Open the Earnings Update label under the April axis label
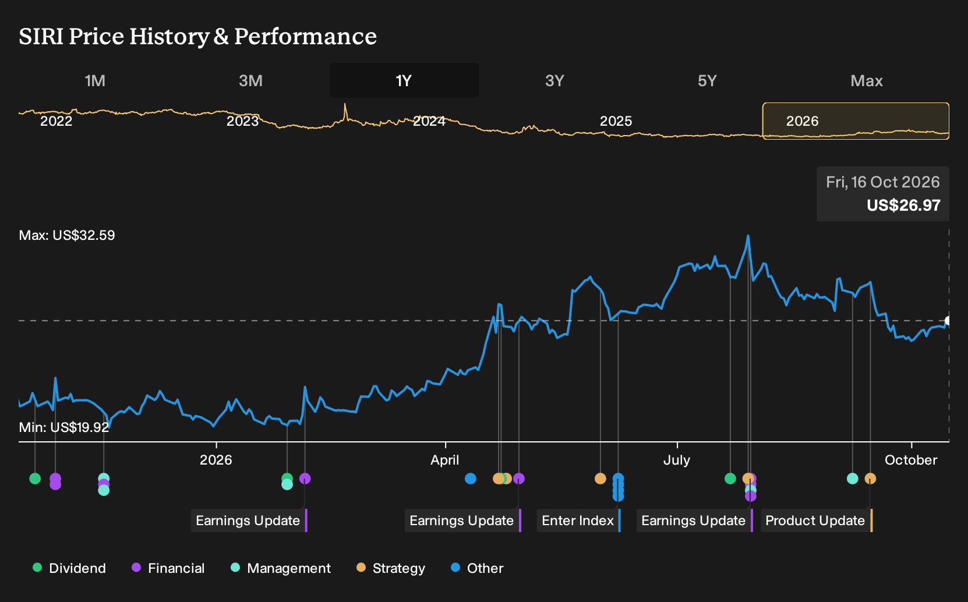 pyautogui.click(x=462, y=520)
